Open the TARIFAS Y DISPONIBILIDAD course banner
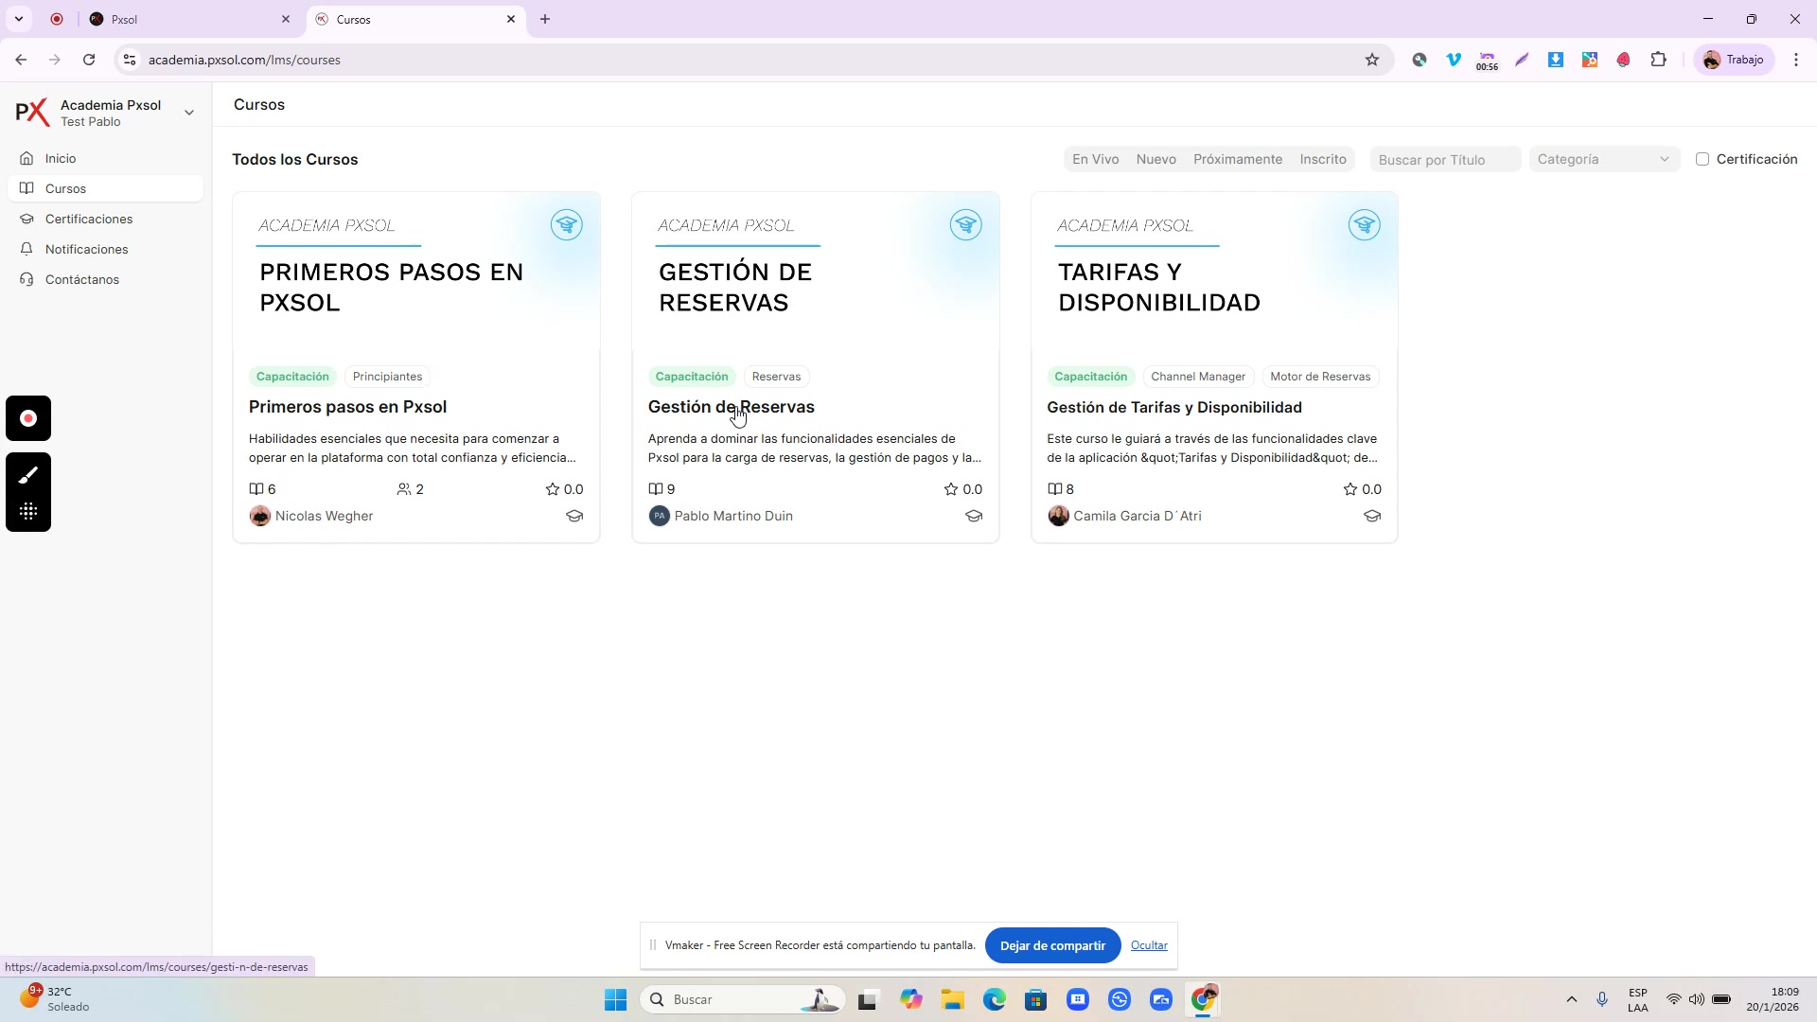1817x1022 pixels. [x=1214, y=272]
